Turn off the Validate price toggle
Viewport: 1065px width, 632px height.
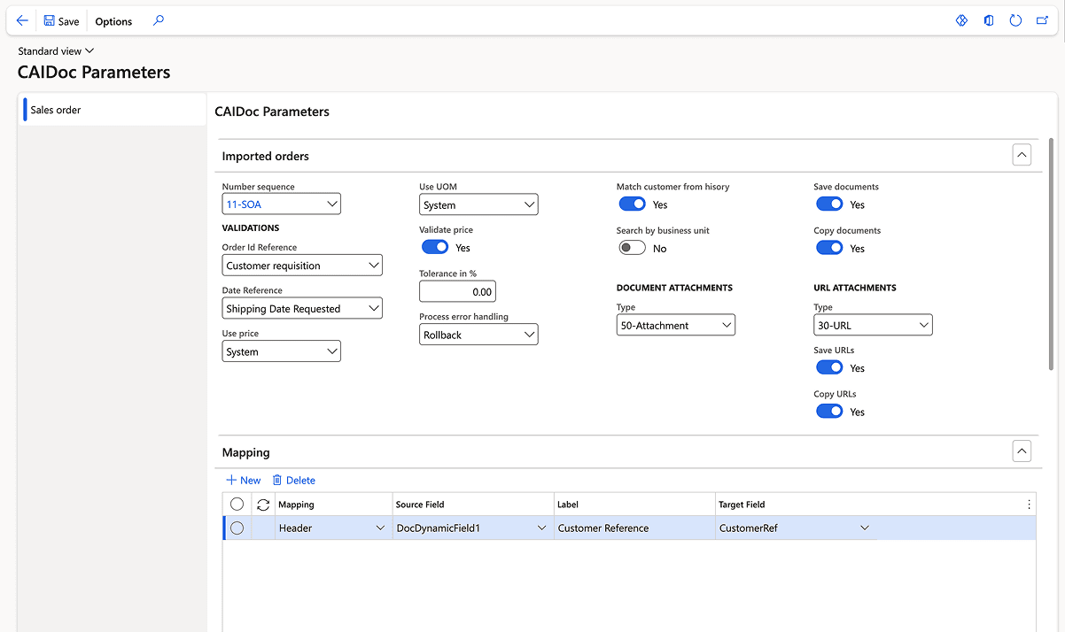433,247
